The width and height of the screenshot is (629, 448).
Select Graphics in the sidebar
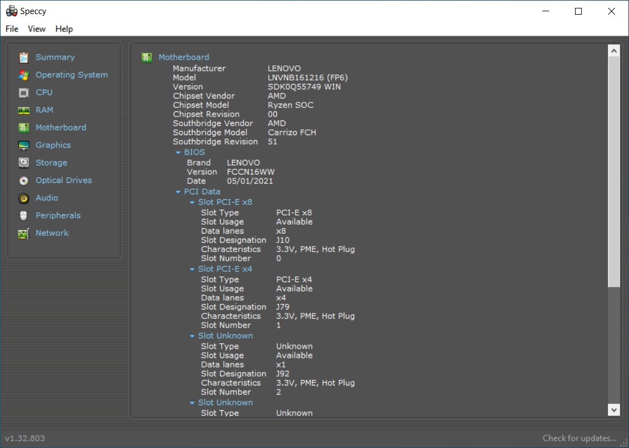tap(53, 145)
